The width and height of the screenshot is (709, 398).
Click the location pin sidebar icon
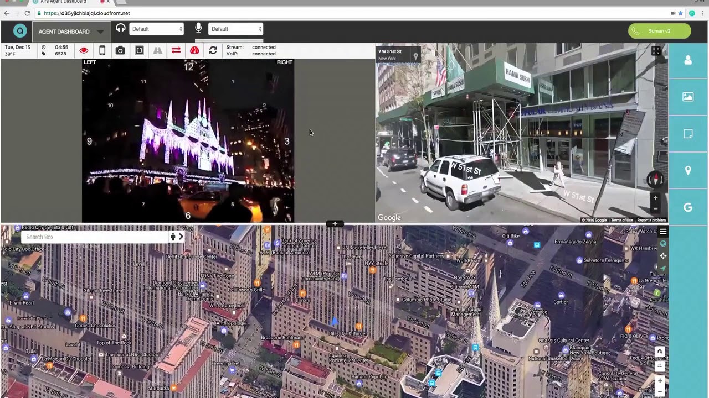(688, 171)
